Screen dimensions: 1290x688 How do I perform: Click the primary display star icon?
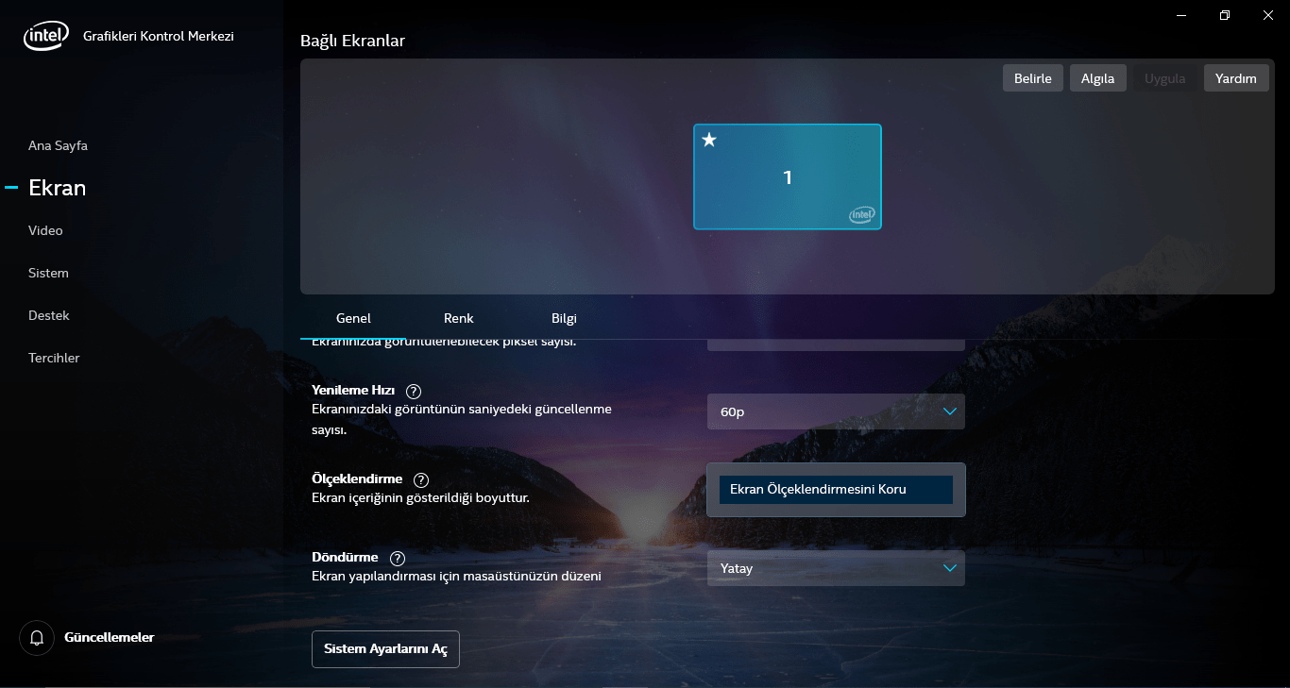click(x=709, y=140)
